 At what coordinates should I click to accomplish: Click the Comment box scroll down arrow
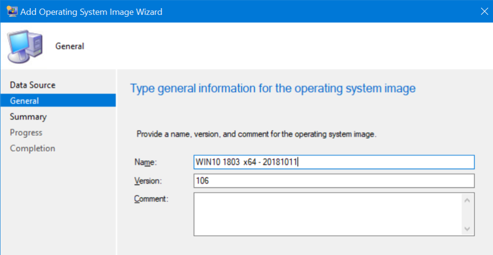coord(467,229)
